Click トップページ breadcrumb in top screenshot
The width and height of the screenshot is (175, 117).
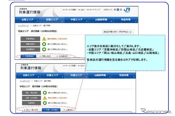[23, 25]
